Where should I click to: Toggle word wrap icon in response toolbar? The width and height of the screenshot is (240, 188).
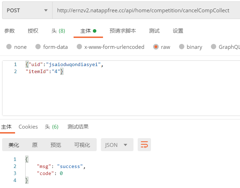[x=144, y=145]
